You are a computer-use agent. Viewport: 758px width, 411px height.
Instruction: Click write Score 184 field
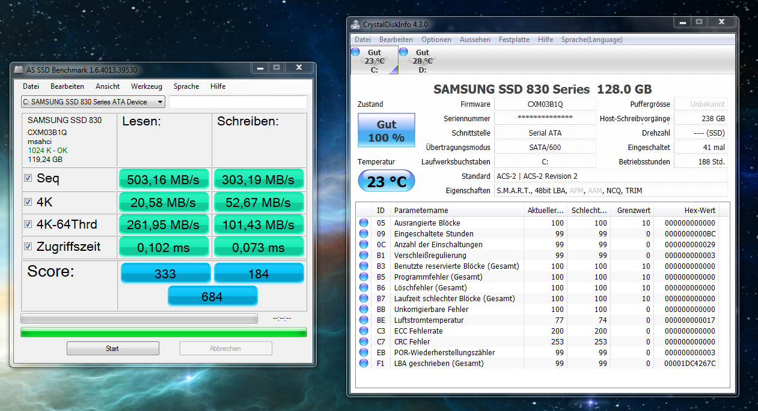258,274
